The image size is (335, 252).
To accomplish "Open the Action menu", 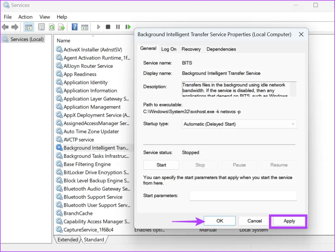I will click(25, 17).
